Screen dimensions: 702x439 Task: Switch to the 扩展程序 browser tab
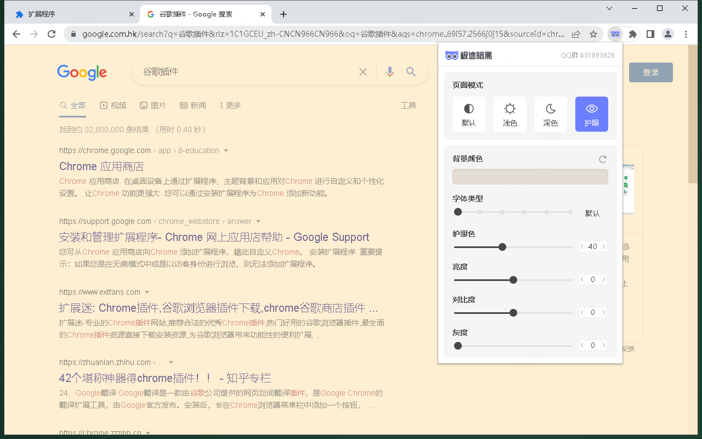[75, 14]
